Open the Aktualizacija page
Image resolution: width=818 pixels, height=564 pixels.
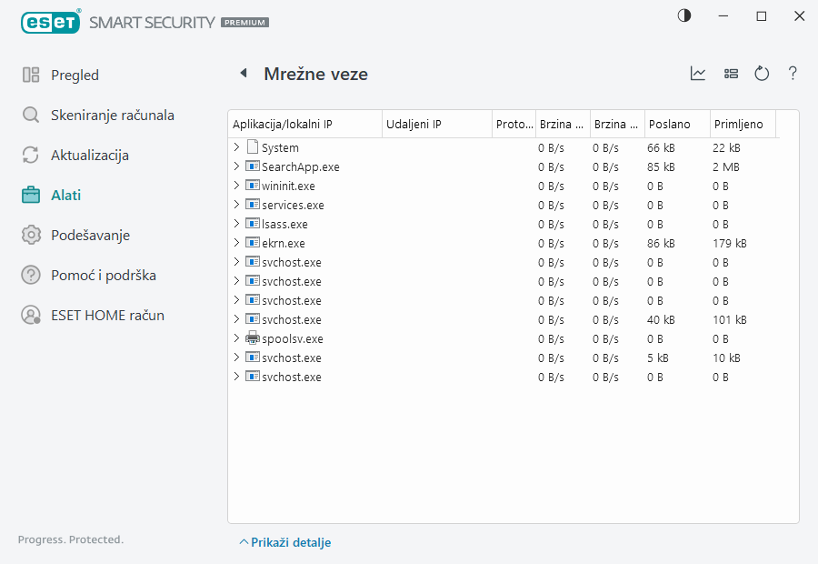tap(89, 156)
